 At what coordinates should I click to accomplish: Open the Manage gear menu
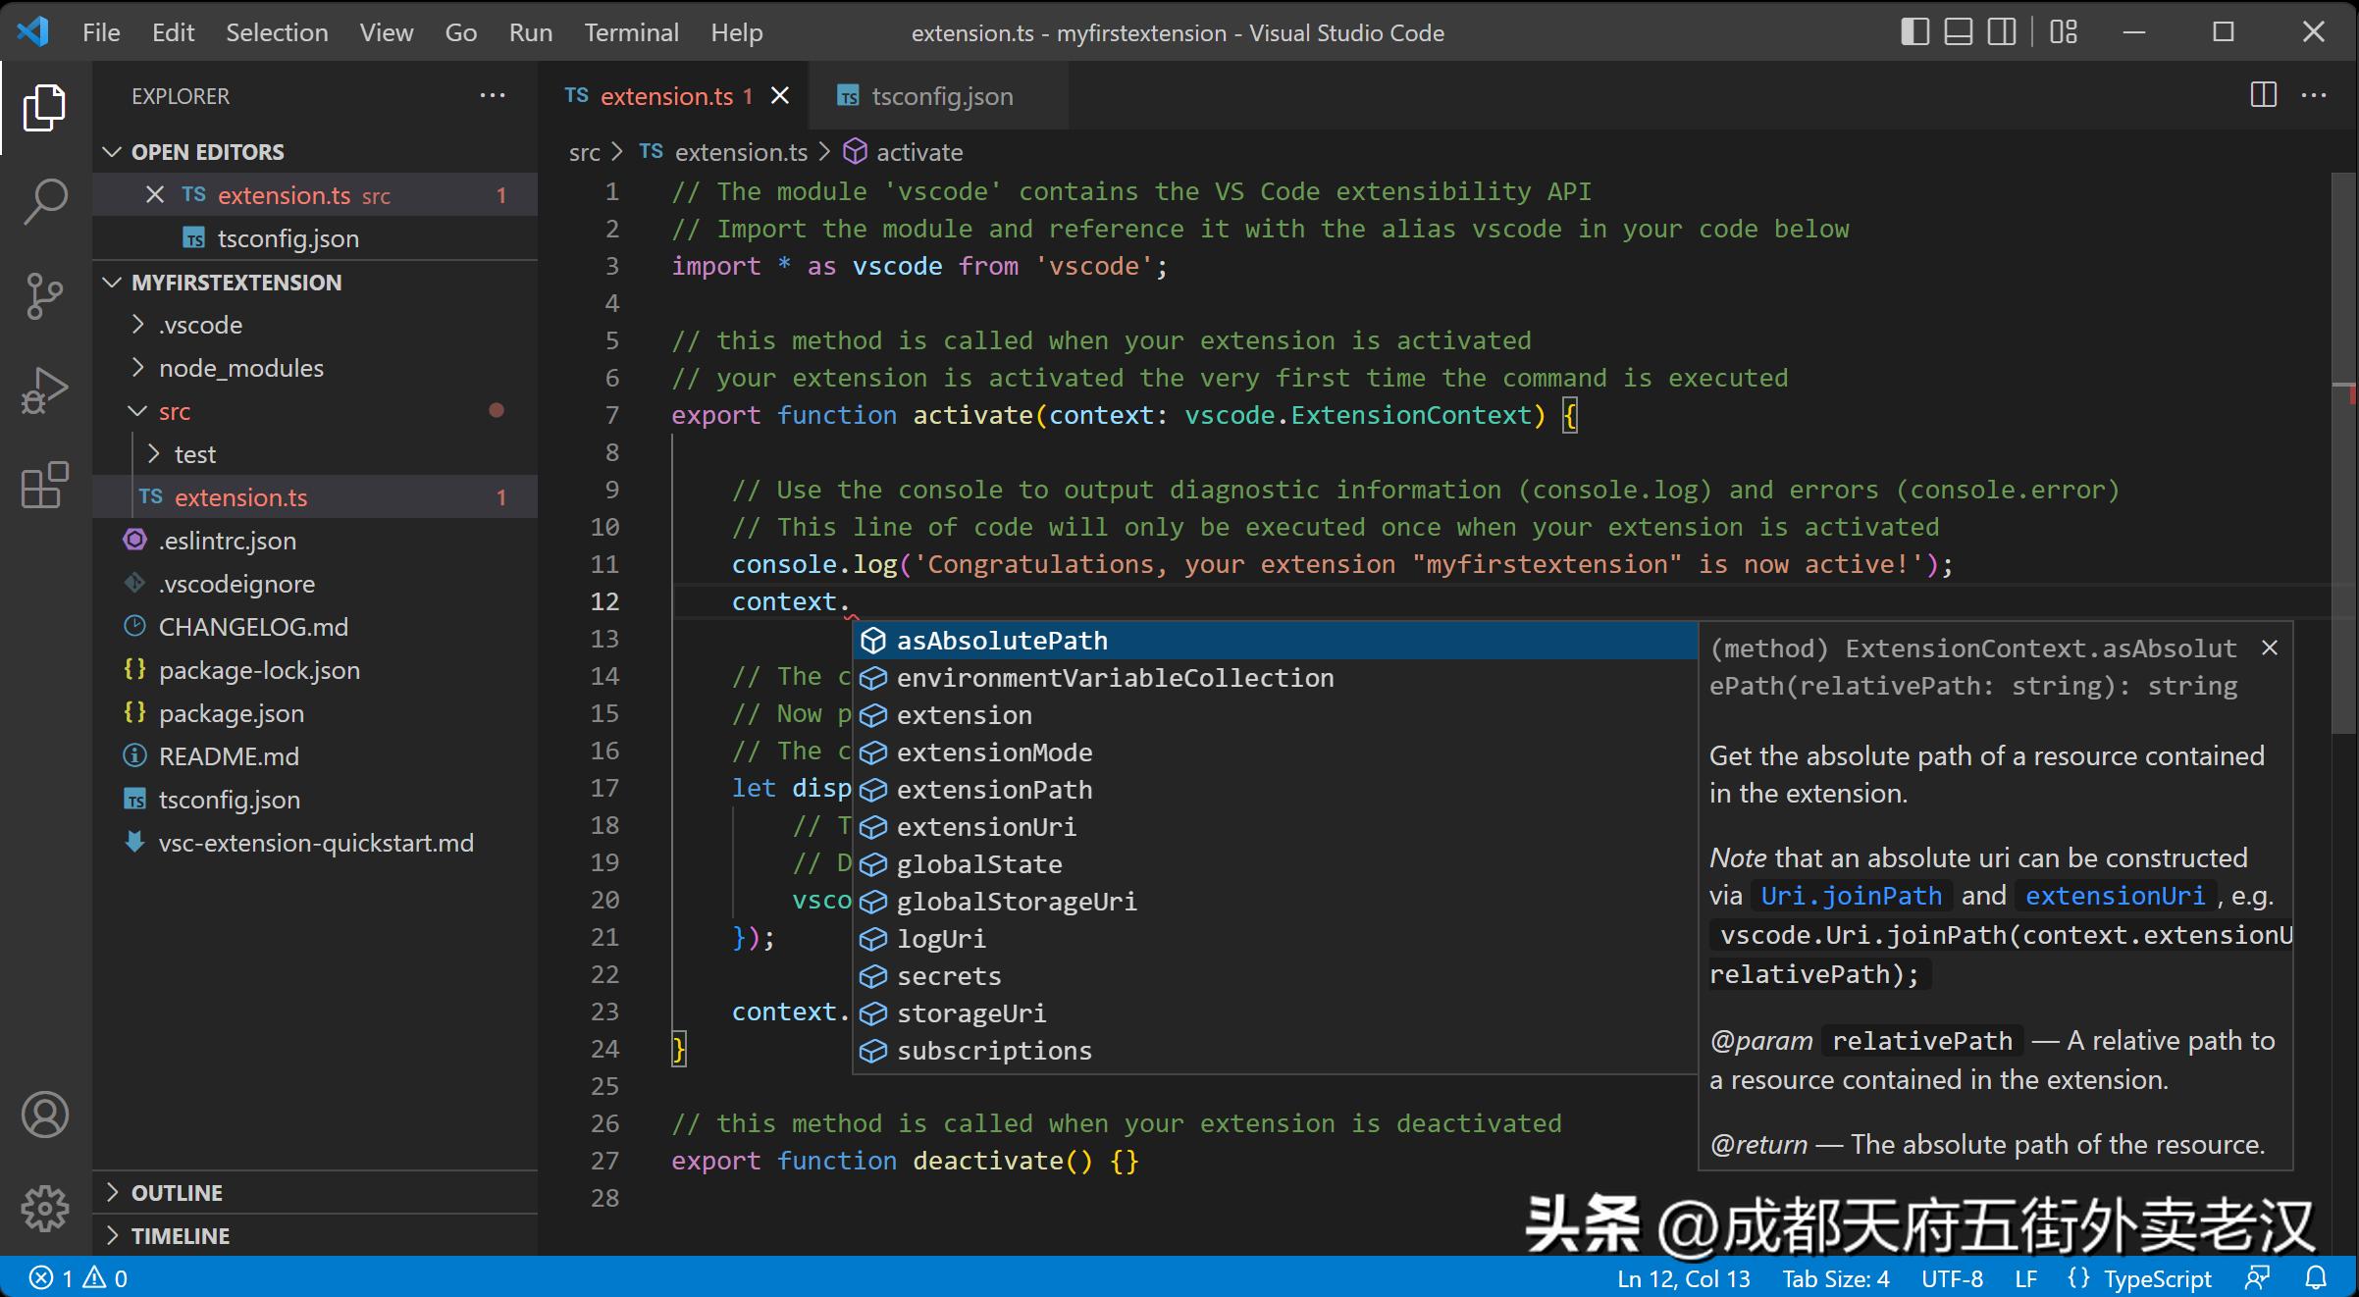(45, 1209)
